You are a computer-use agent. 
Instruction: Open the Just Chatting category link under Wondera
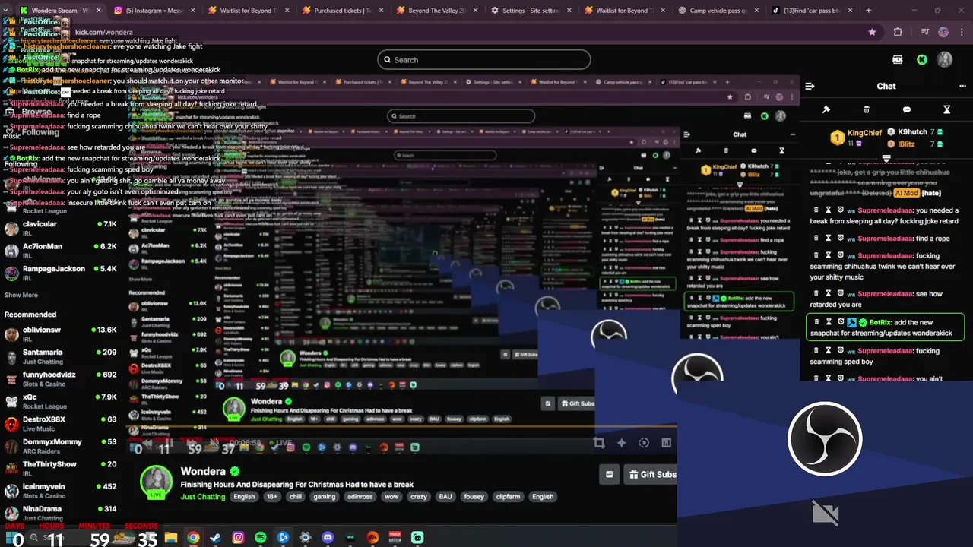pos(203,497)
